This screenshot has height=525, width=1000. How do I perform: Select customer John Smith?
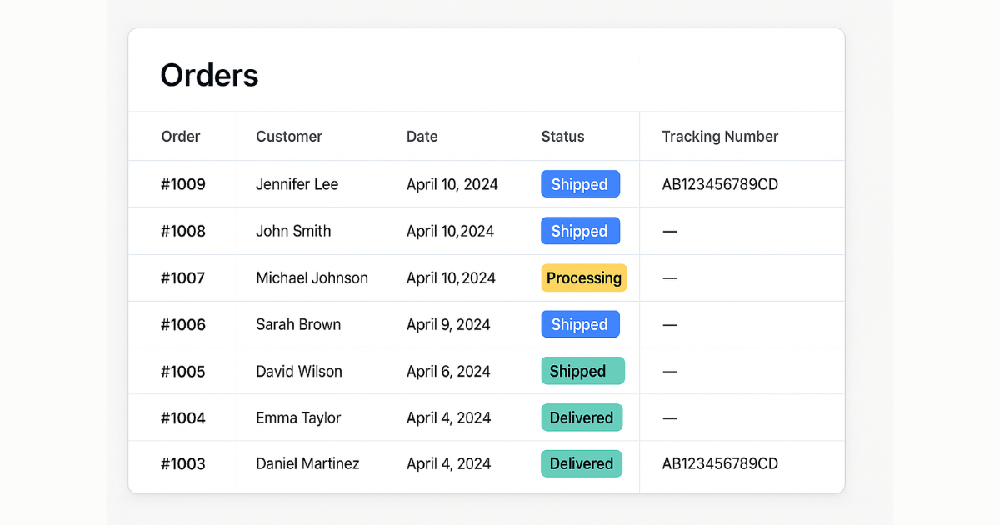[293, 231]
